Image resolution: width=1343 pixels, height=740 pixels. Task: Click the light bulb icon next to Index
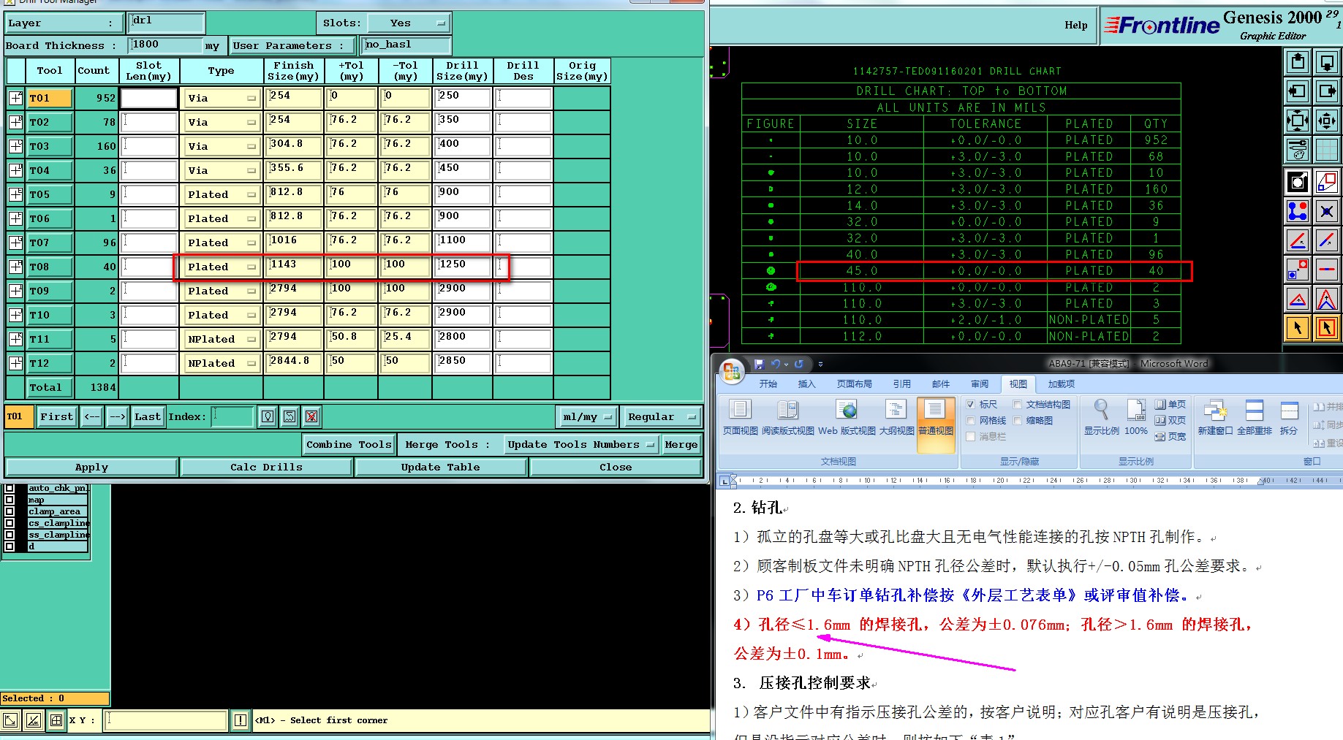[268, 416]
